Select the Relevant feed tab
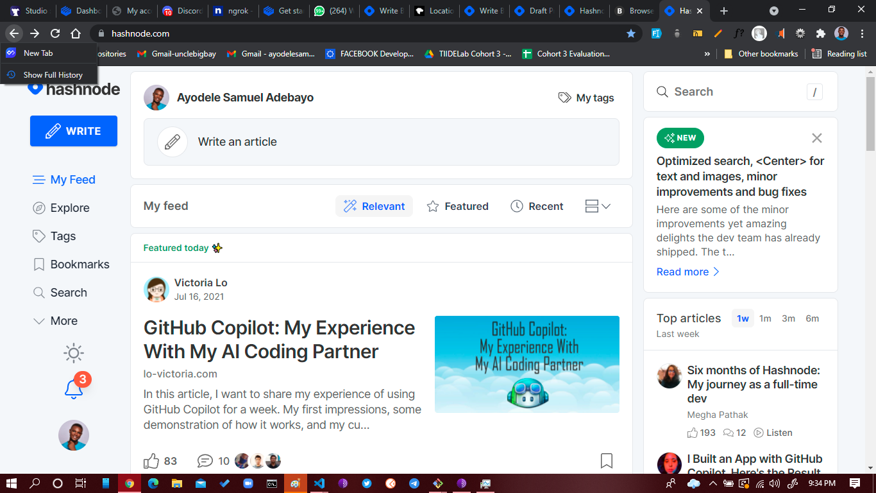 [x=374, y=206]
